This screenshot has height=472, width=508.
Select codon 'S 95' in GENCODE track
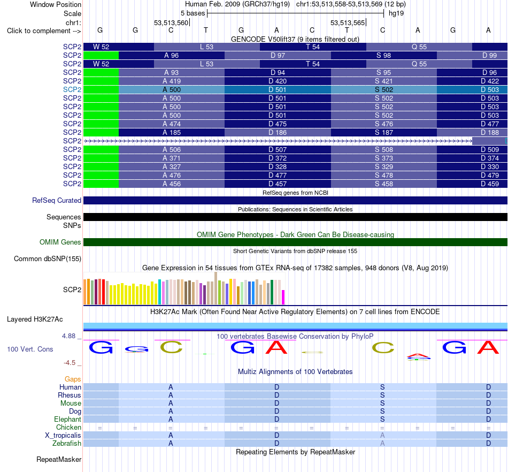click(383, 72)
